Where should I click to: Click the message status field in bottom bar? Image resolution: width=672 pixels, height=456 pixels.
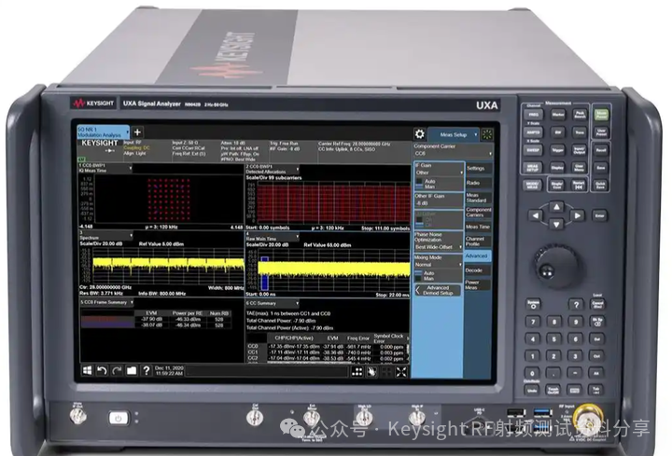coord(267,371)
